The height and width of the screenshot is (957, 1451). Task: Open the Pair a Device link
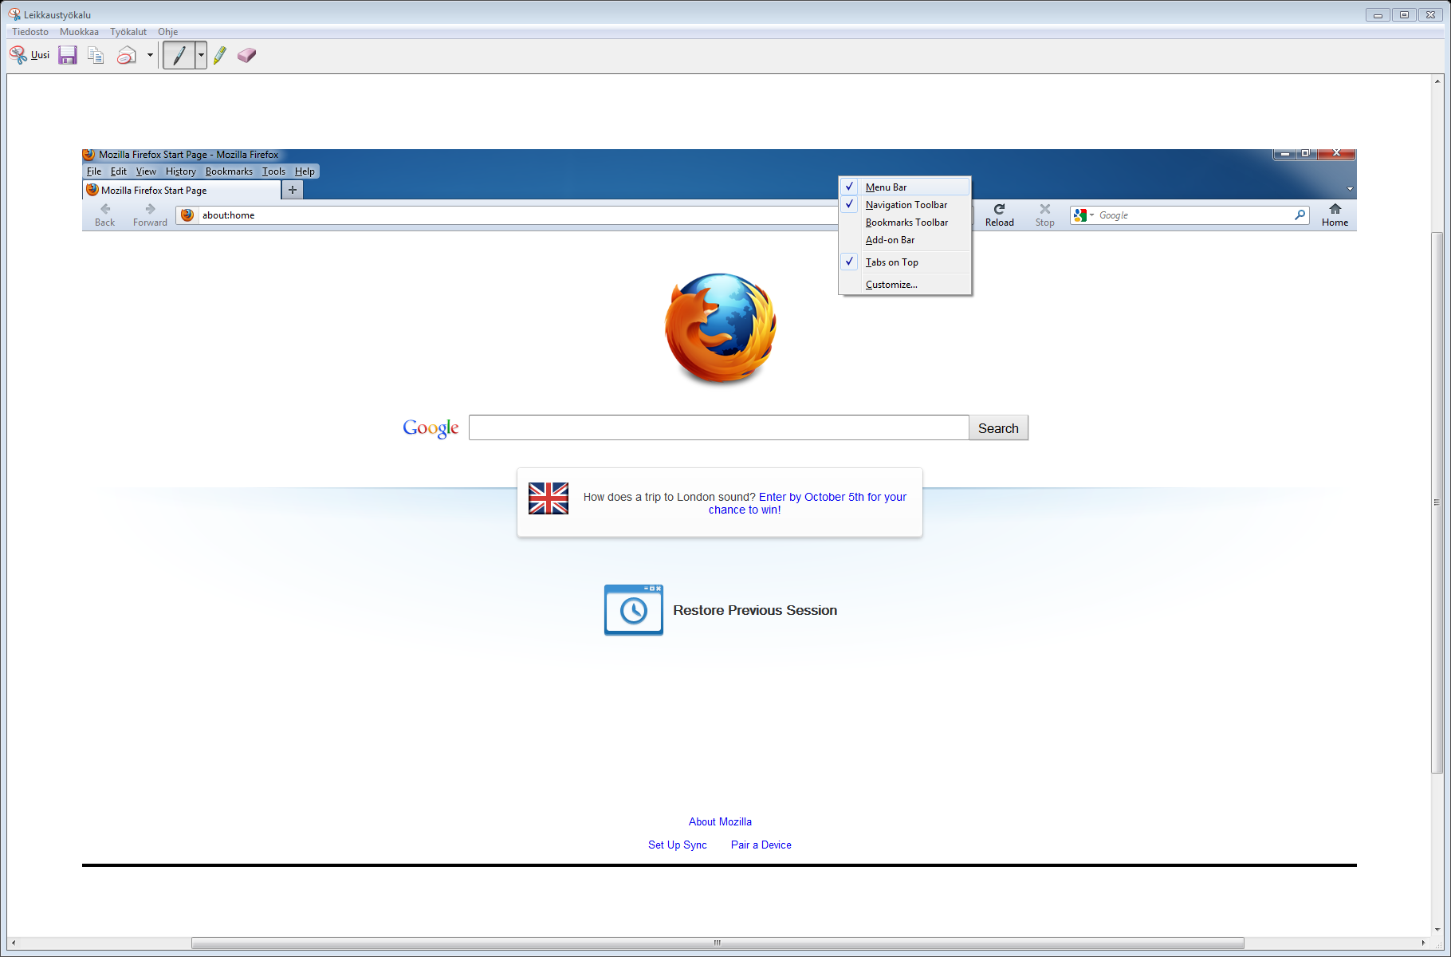761,845
